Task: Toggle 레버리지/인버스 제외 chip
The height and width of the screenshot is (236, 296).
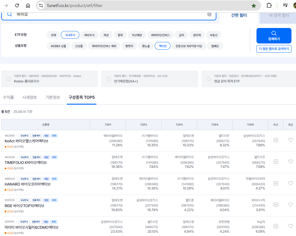Action: 104,46
